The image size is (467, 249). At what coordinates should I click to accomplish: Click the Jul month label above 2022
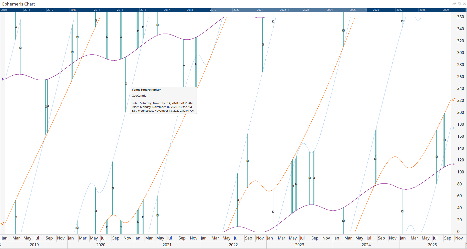pyautogui.click(x=236, y=238)
